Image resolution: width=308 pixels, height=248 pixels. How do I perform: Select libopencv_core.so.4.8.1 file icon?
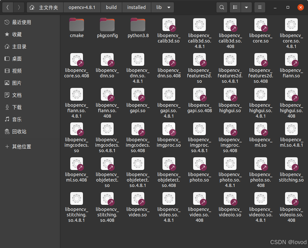(291, 25)
